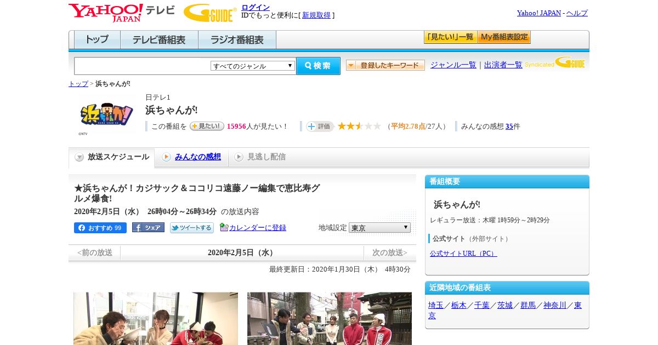The width and height of the screenshot is (658, 345).
Task: Focus the program search input field
Action: pos(142,66)
